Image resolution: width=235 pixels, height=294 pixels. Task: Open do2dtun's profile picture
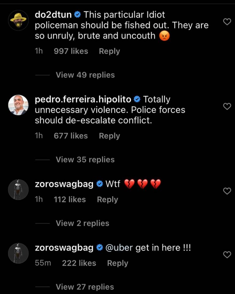[18, 20]
